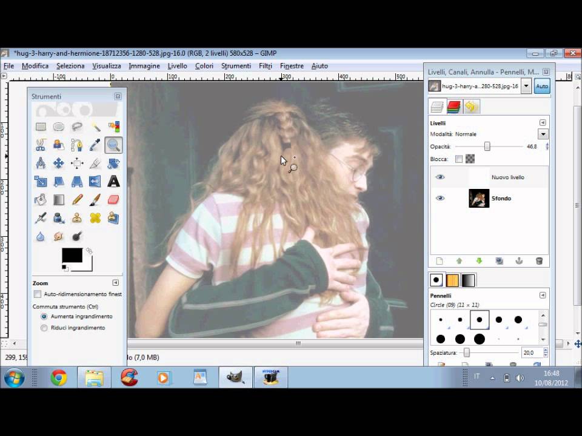Reset colors to default black and white

click(x=65, y=268)
